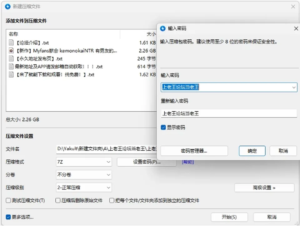Click the 2.26 GB size cell

147,51
